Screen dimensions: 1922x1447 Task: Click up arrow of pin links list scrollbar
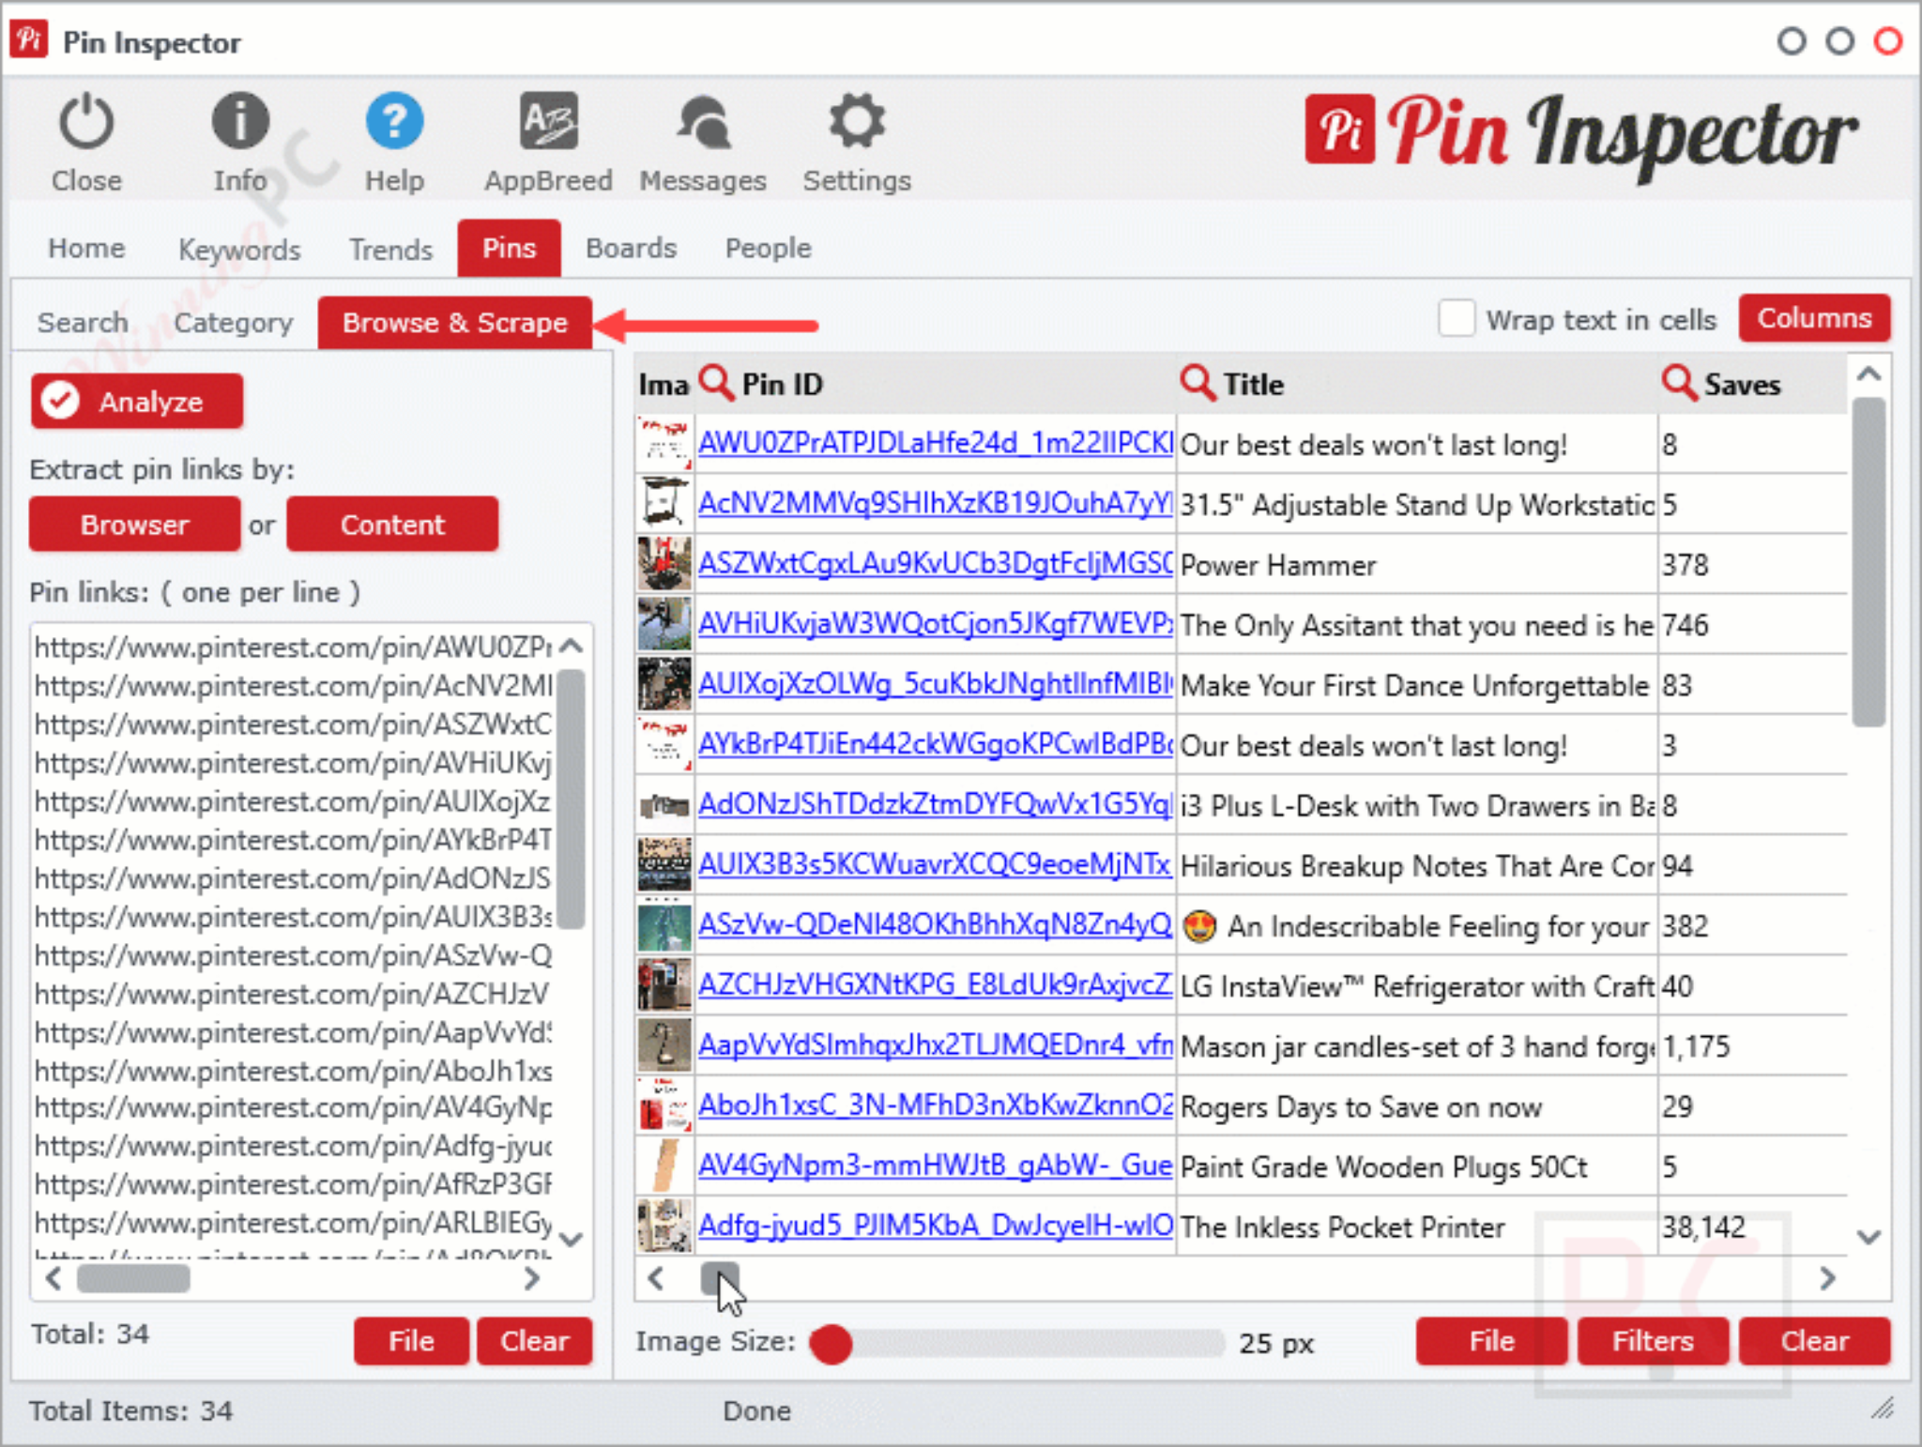pos(571,646)
